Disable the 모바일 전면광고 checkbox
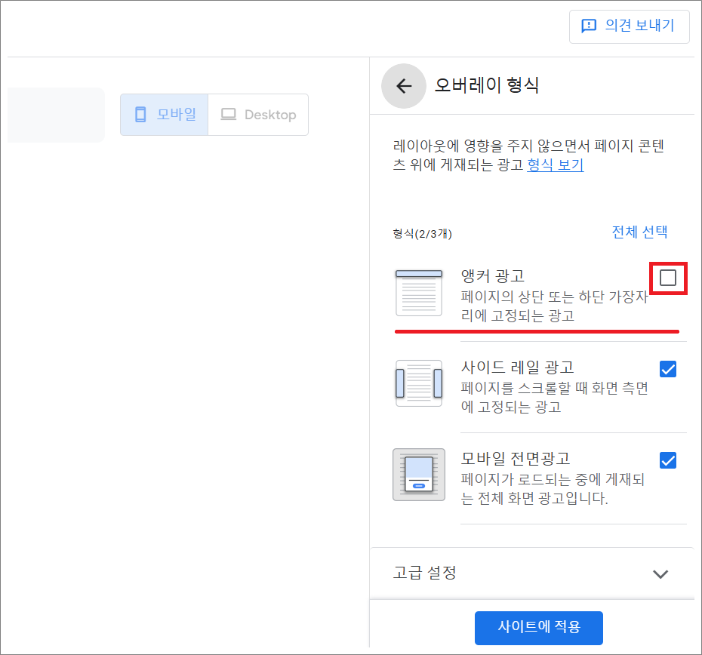Viewport: 702px width, 655px height. pyautogui.click(x=668, y=460)
